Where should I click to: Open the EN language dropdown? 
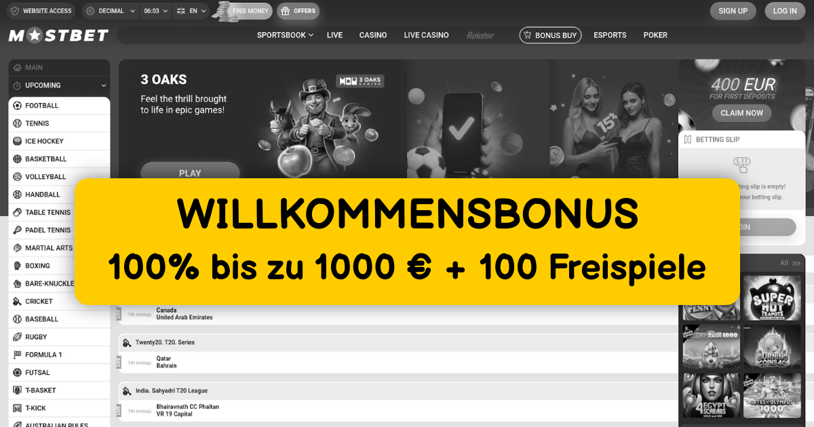[x=191, y=11]
